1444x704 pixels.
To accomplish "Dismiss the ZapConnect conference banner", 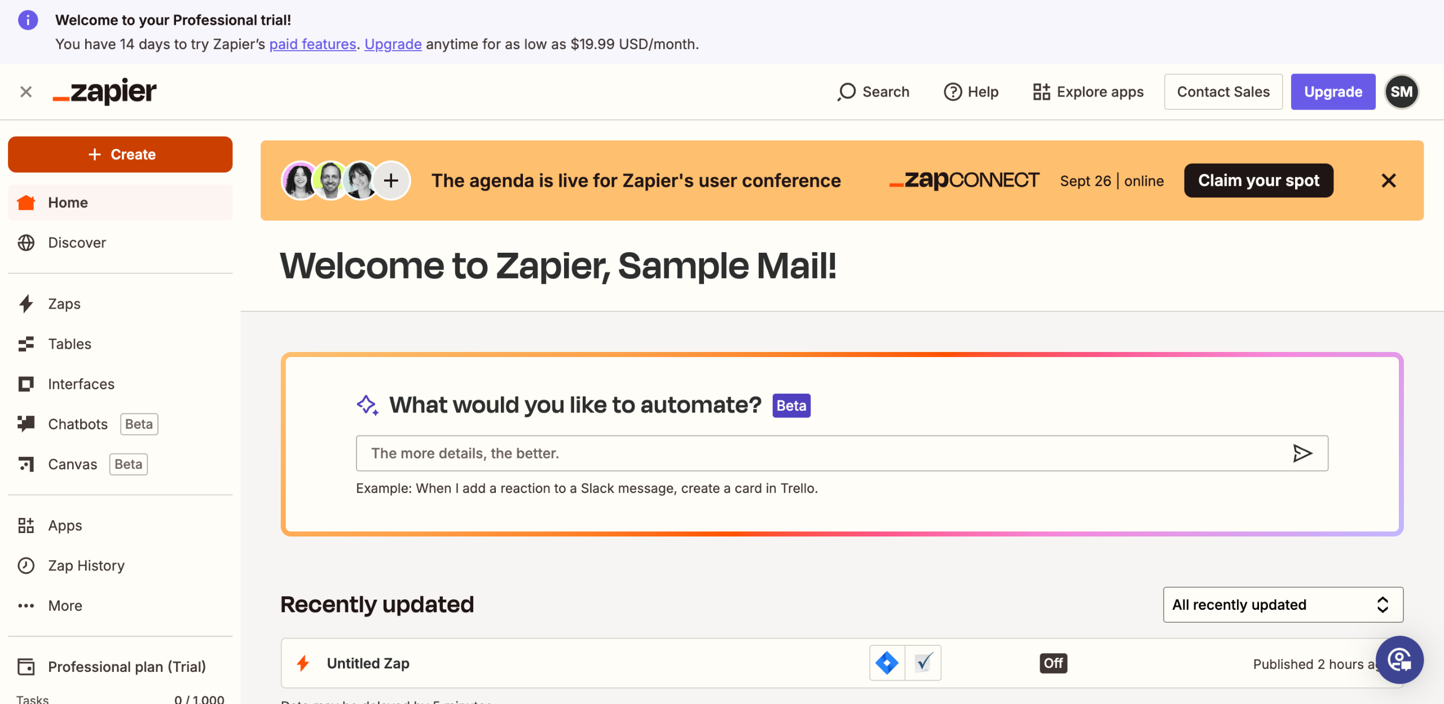I will click(1388, 181).
